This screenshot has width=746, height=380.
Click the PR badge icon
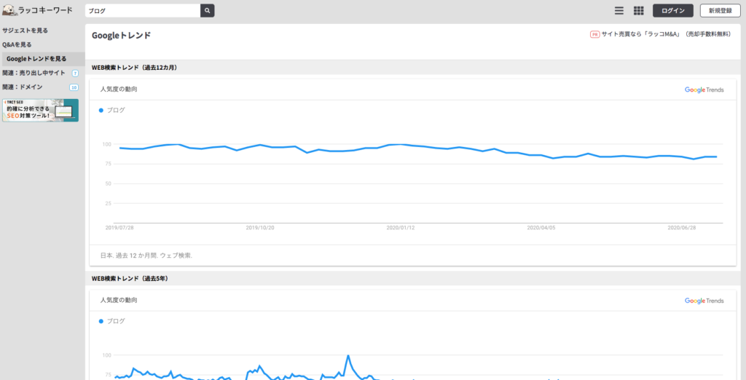(x=594, y=34)
